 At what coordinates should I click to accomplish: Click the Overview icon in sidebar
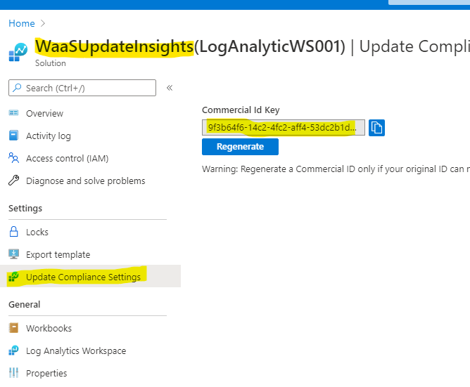click(13, 113)
